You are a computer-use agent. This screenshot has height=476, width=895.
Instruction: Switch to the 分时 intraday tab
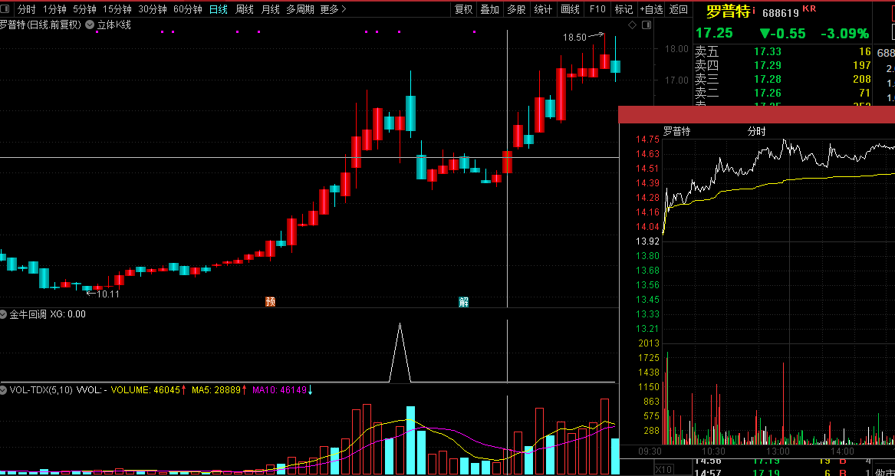click(x=26, y=9)
